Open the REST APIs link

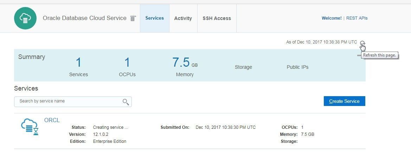pos(357,18)
